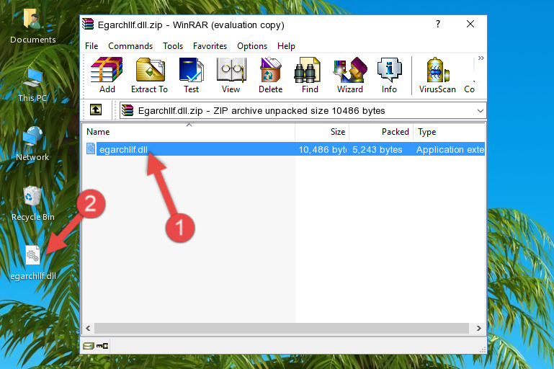
Task: Sort by the Packed column header
Action: pos(381,132)
